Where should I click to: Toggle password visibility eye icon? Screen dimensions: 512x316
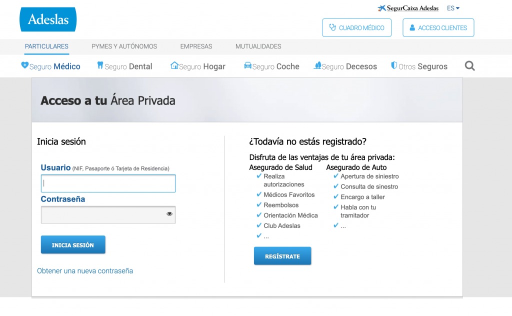tap(169, 214)
